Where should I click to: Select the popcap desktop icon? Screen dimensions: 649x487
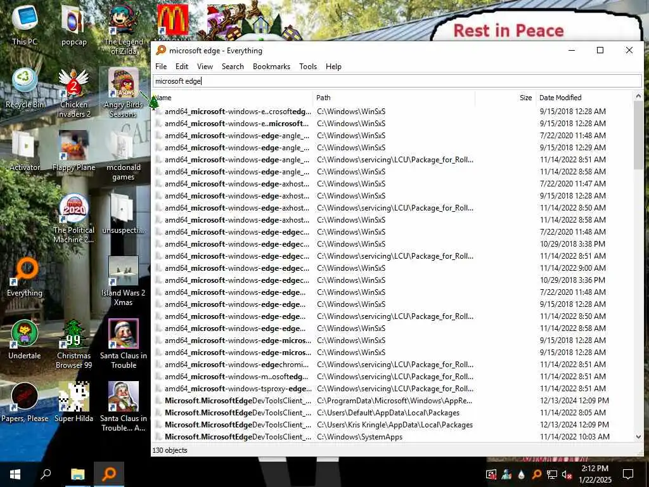pos(74,25)
